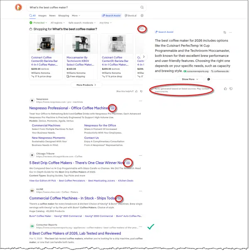Open the Safe search: moderate dropdown

(82, 23)
